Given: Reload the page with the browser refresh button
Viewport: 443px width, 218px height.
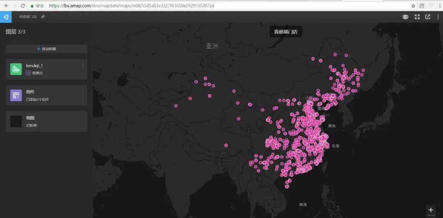Looking at the screenshot, I should coord(23,6).
